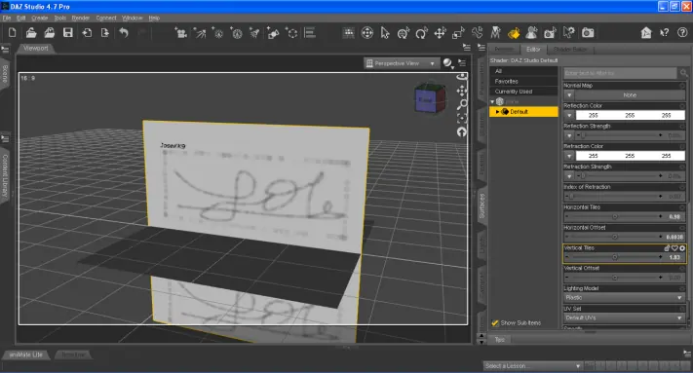Open the home page icon in toolbar

pyautogui.click(x=645, y=33)
